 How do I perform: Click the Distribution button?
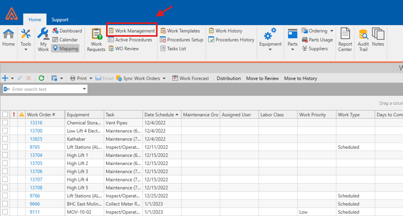pyautogui.click(x=229, y=78)
